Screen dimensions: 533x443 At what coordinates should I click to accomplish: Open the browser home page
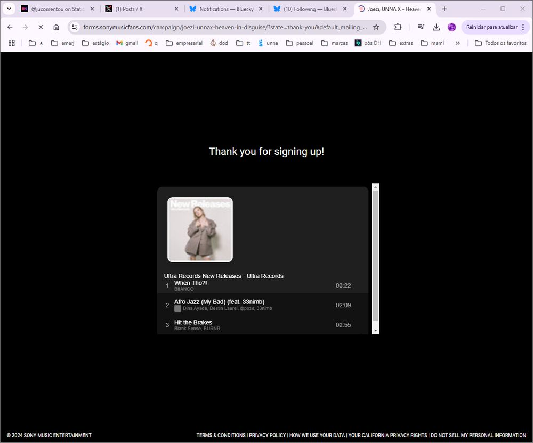[x=56, y=27]
